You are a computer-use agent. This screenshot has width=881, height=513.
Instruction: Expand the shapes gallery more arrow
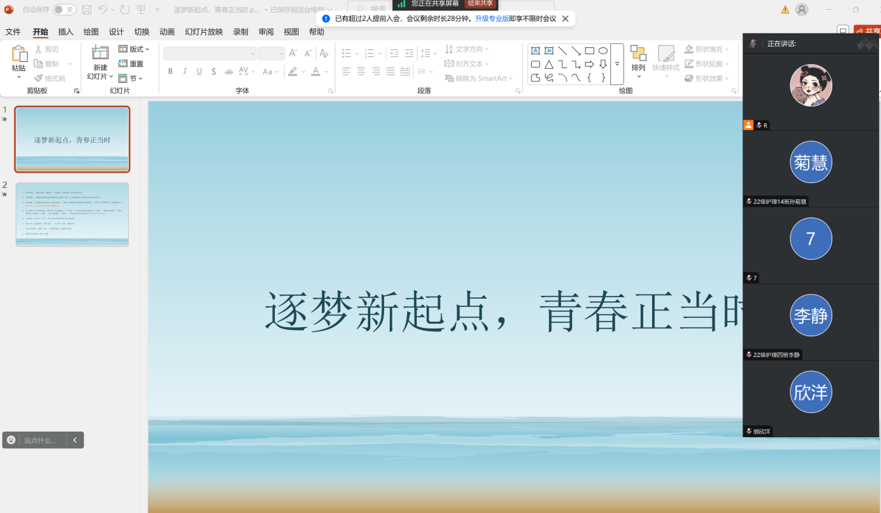617,64
